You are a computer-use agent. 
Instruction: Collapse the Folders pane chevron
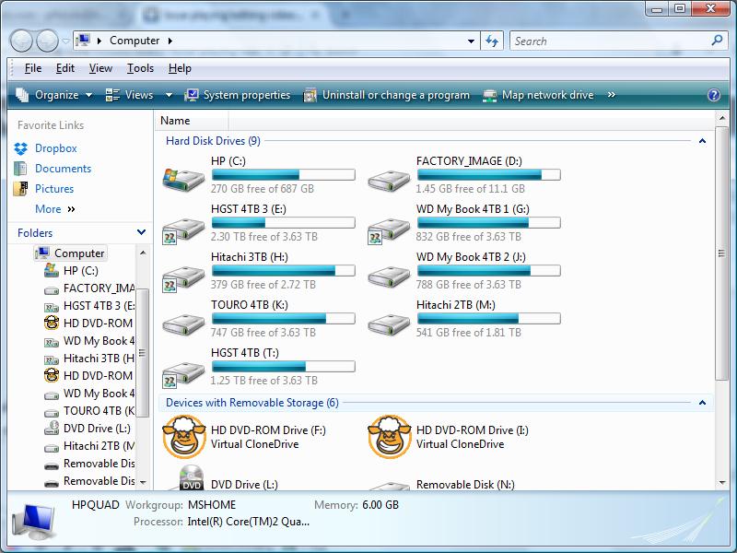click(141, 232)
